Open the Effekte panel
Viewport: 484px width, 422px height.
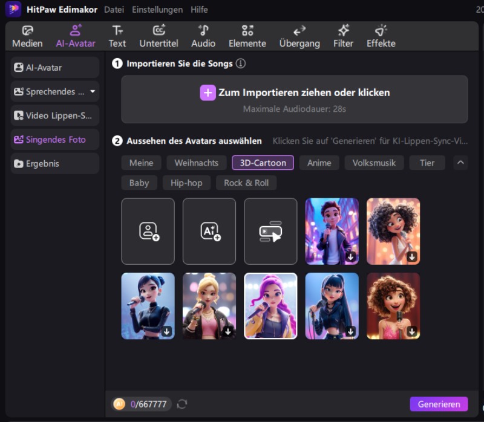point(380,36)
